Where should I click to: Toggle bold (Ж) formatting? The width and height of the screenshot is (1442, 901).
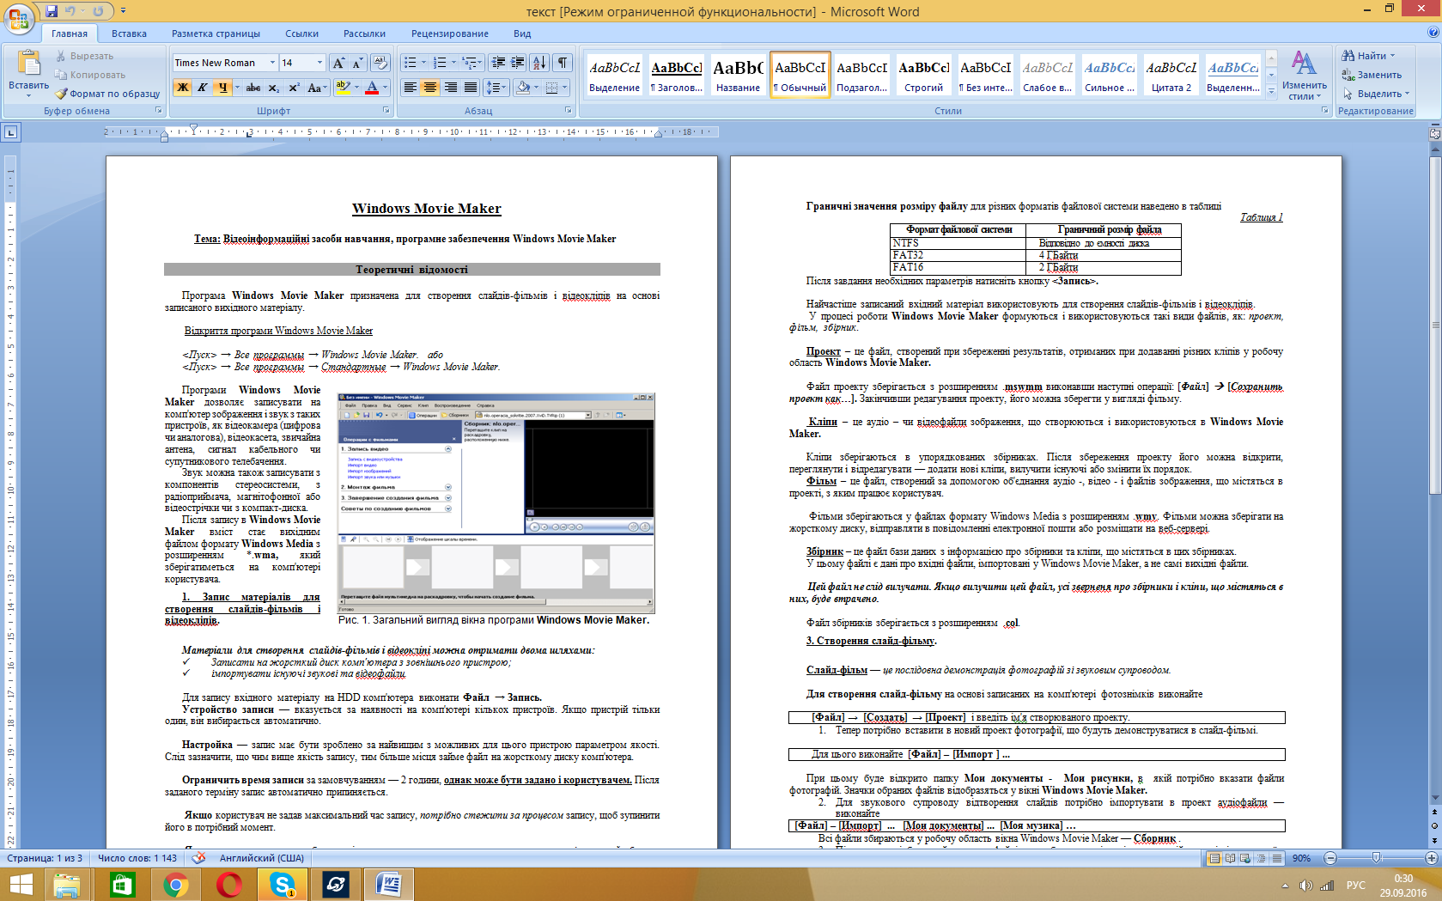pyautogui.click(x=182, y=88)
